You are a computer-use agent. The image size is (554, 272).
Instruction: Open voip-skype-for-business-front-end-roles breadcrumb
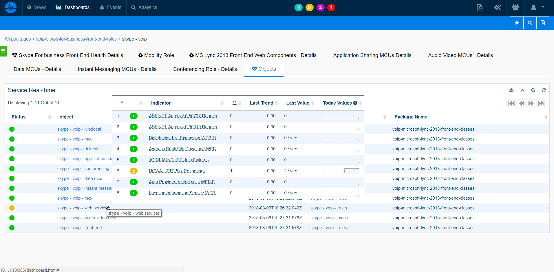(76, 39)
